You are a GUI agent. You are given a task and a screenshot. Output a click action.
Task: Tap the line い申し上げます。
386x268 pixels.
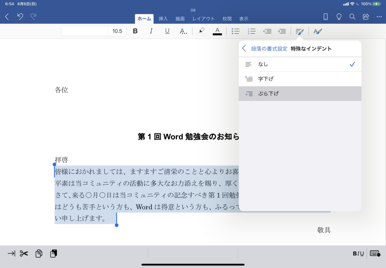tap(80, 218)
